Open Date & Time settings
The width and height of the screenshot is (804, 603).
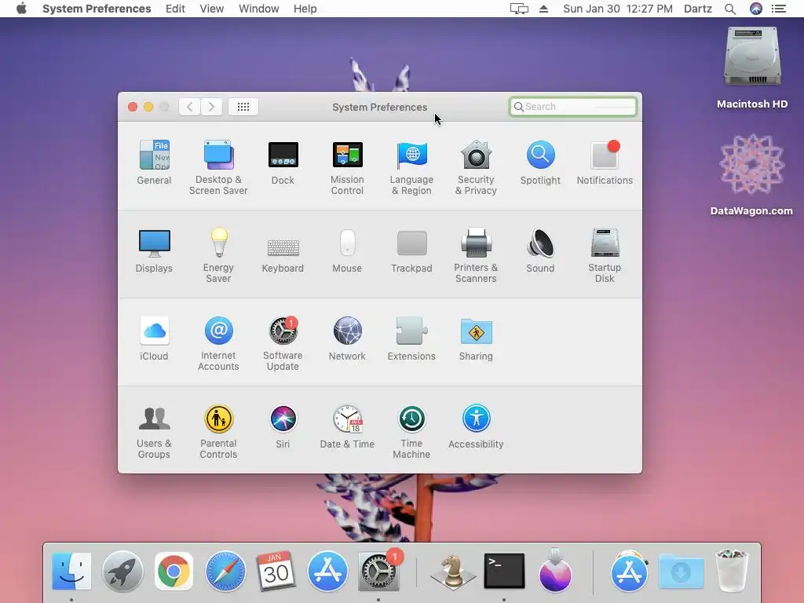[x=347, y=426]
